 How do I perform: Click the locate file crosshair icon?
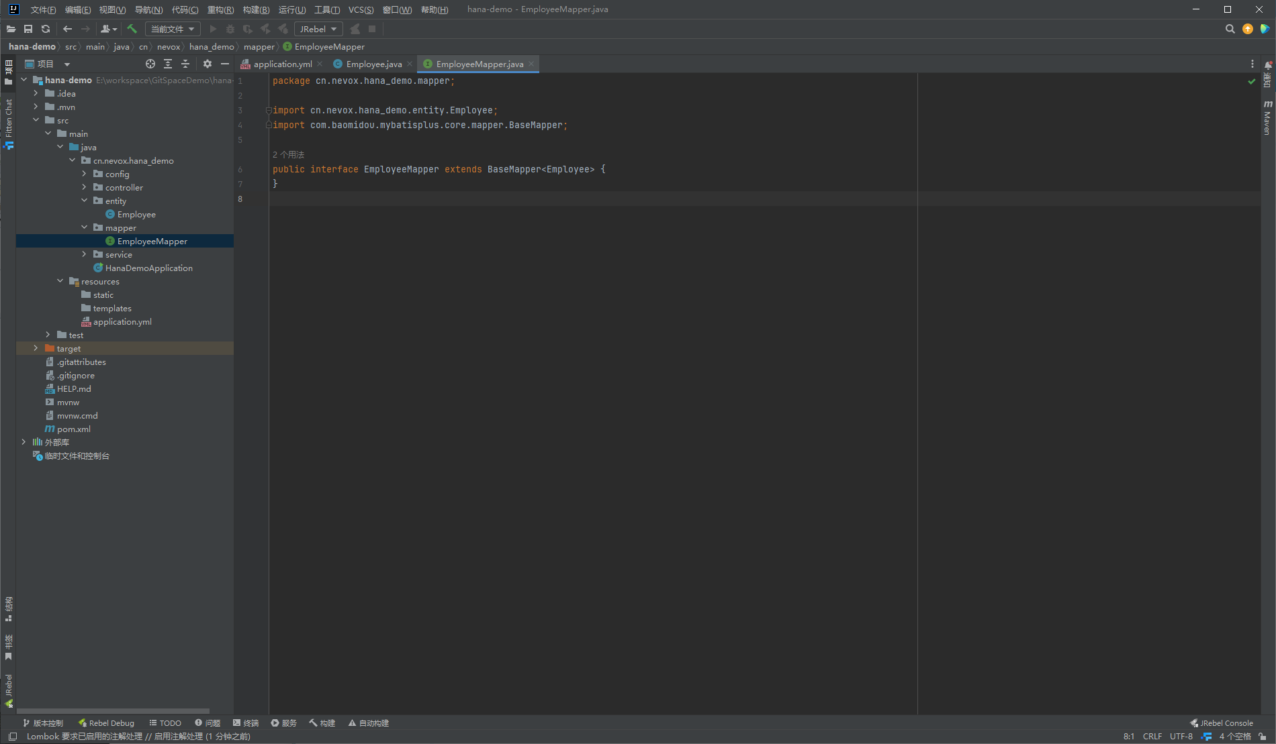coord(150,64)
